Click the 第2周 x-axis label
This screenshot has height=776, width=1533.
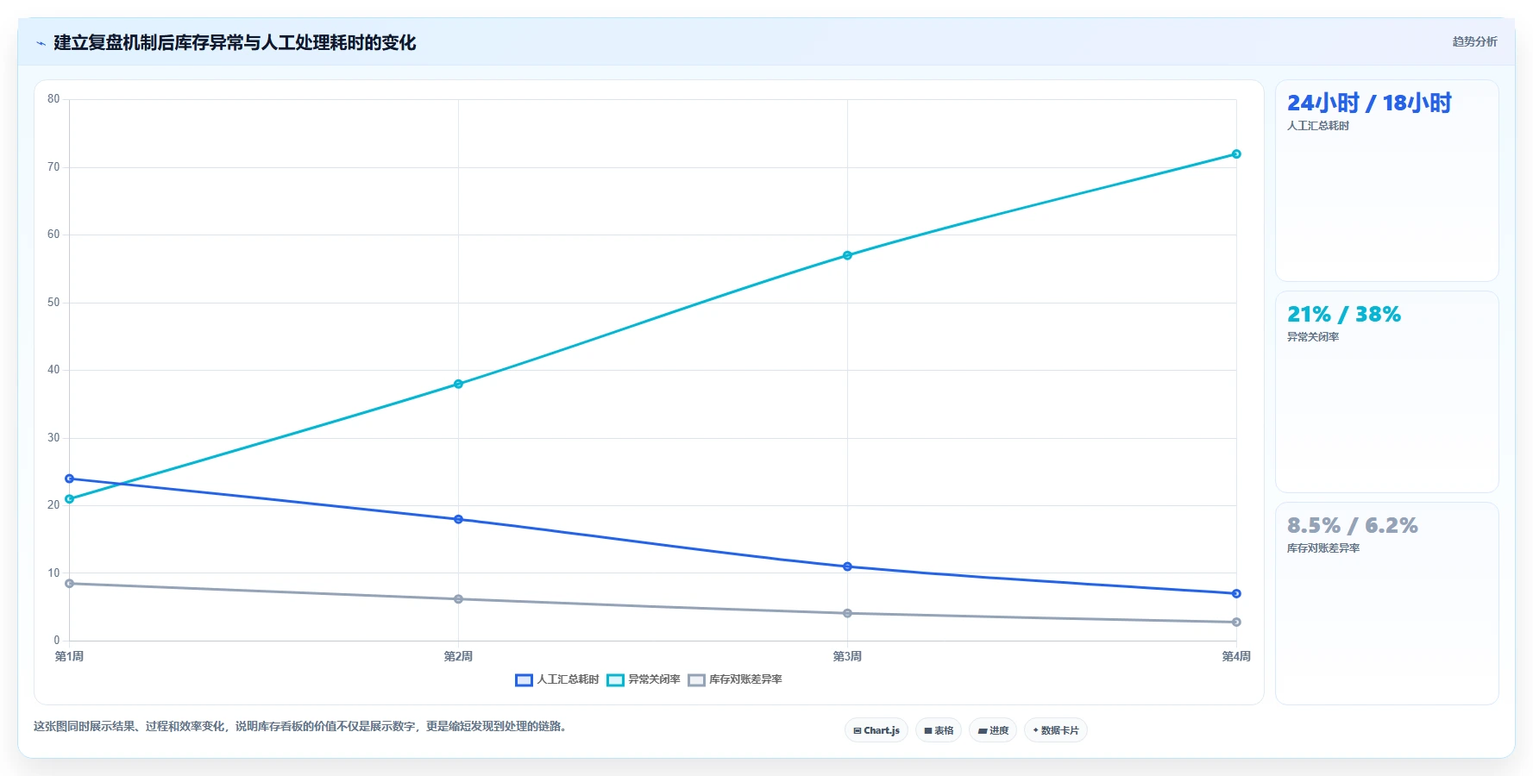pos(458,656)
